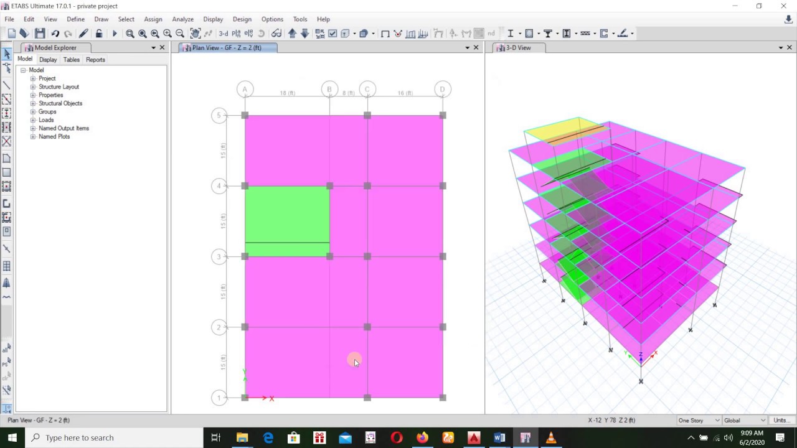Open the Global coordinate system dropdown
Screen dimensions: 797x448
pos(745,421)
